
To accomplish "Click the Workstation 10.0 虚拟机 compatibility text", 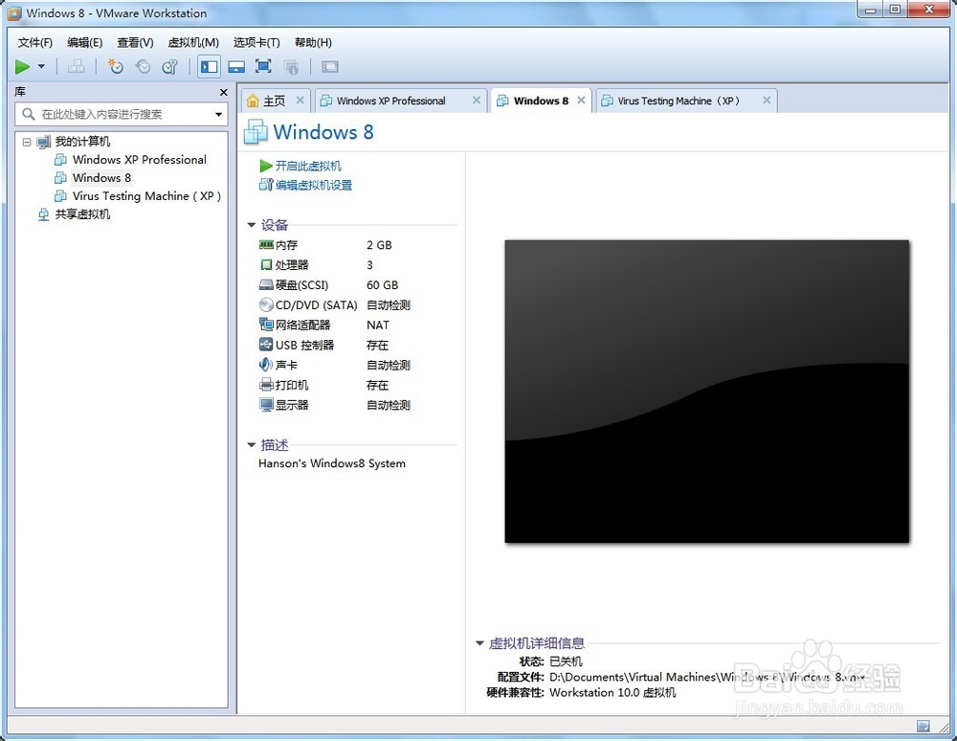I will (612, 693).
